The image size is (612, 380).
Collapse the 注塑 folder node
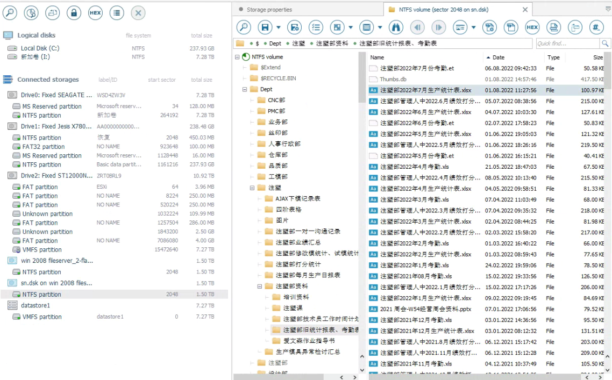click(x=252, y=188)
